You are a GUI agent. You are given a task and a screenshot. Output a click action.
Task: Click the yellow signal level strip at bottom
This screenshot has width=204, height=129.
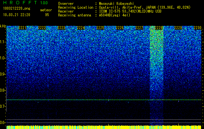104,127
